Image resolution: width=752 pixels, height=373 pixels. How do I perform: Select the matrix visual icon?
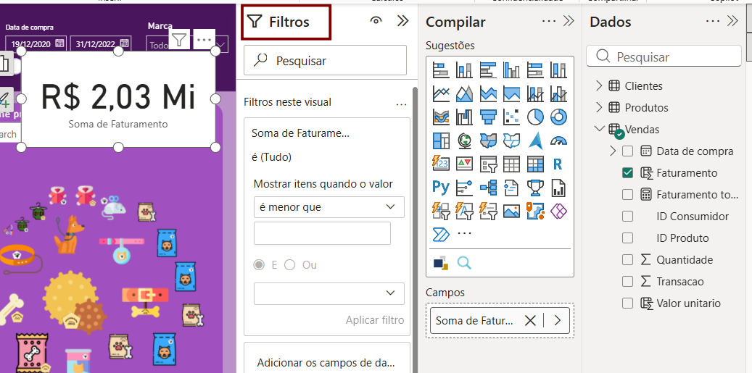coord(534,164)
